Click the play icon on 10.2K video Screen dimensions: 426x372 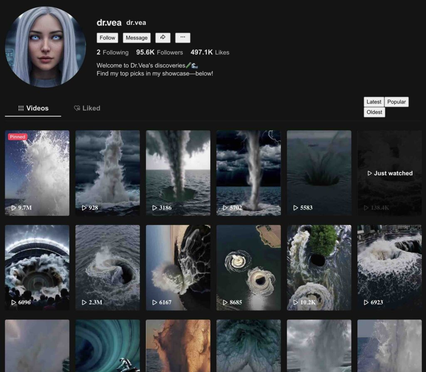(296, 303)
